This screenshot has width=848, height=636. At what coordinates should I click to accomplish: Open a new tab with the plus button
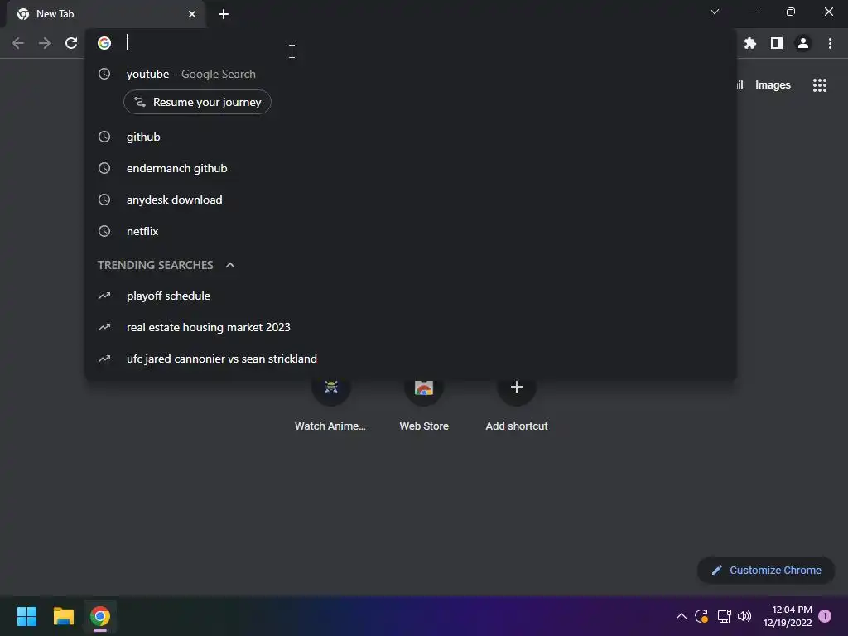(224, 14)
